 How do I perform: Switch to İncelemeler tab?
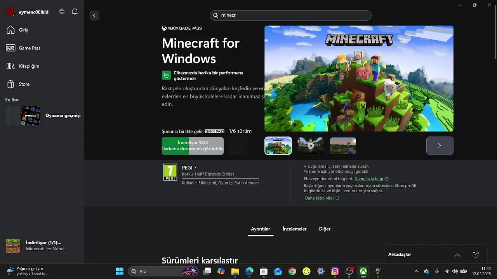(x=294, y=229)
